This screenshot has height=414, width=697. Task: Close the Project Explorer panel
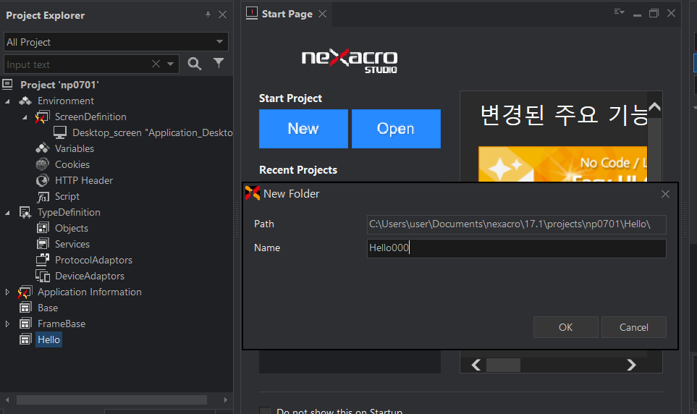coord(223,14)
